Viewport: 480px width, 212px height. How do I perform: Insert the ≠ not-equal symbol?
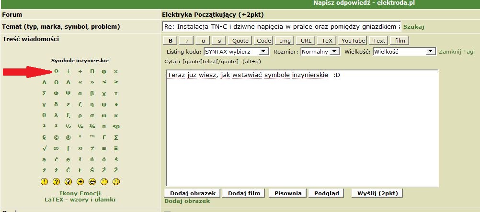pyautogui.click(x=92, y=149)
